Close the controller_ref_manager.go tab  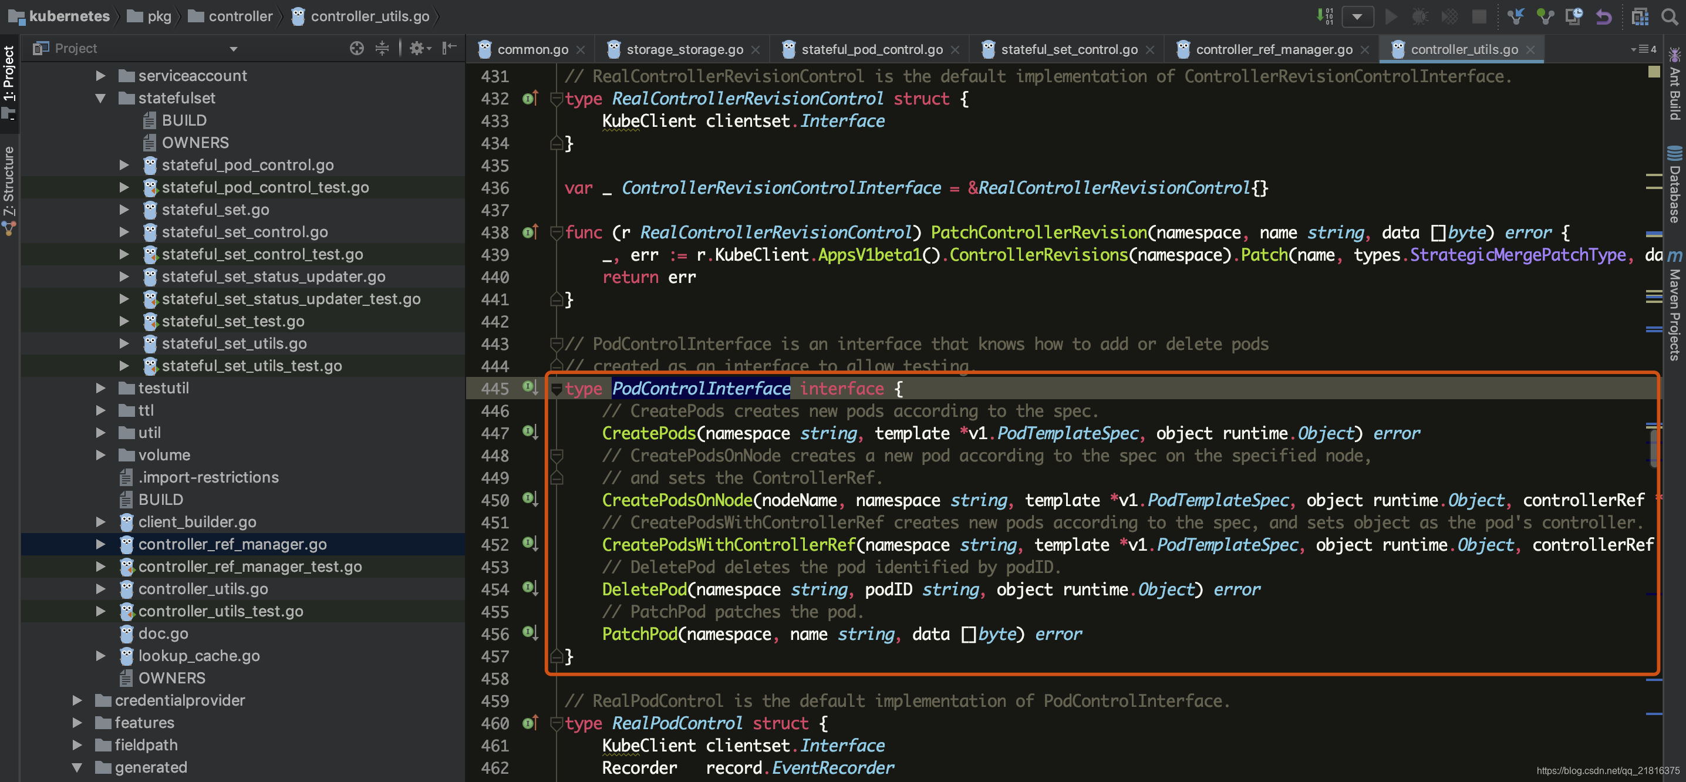tap(1365, 50)
